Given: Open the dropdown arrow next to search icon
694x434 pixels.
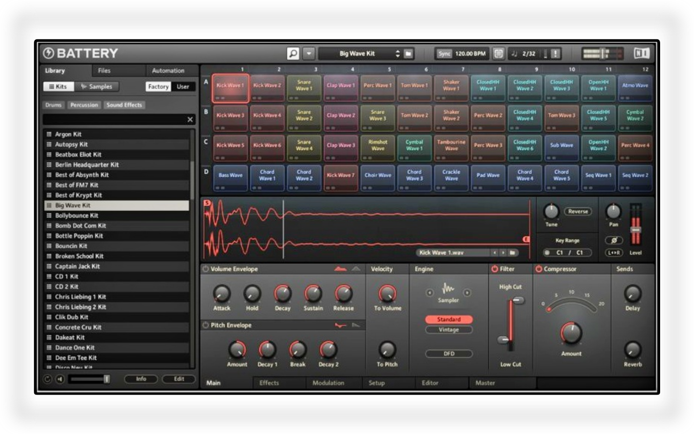Looking at the screenshot, I should (x=309, y=54).
